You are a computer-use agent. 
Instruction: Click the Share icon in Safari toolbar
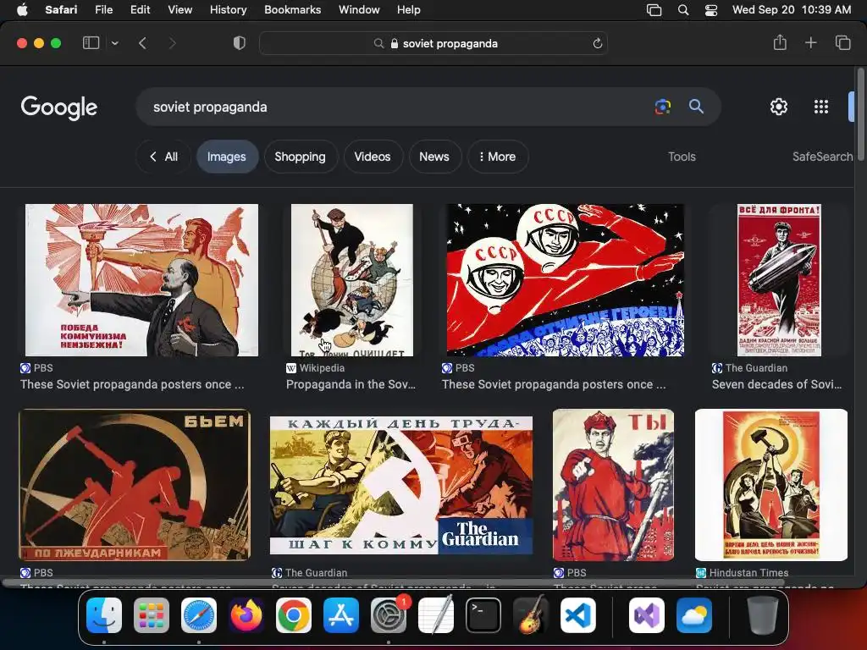click(780, 42)
